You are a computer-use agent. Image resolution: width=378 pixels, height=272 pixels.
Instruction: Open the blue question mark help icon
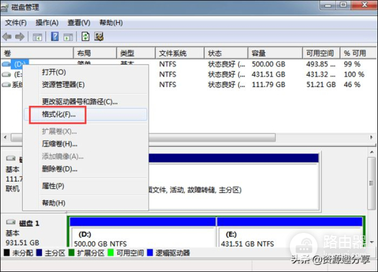tap(55, 37)
